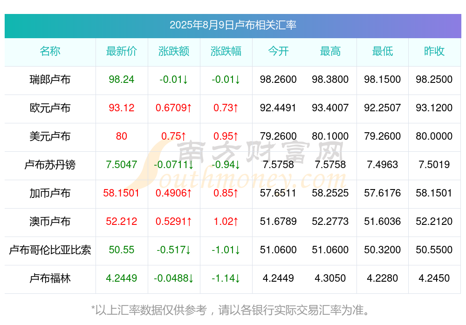Click the 加币卢布 latest price '58.1501'
Screen dimensions: 466x325
121,193
